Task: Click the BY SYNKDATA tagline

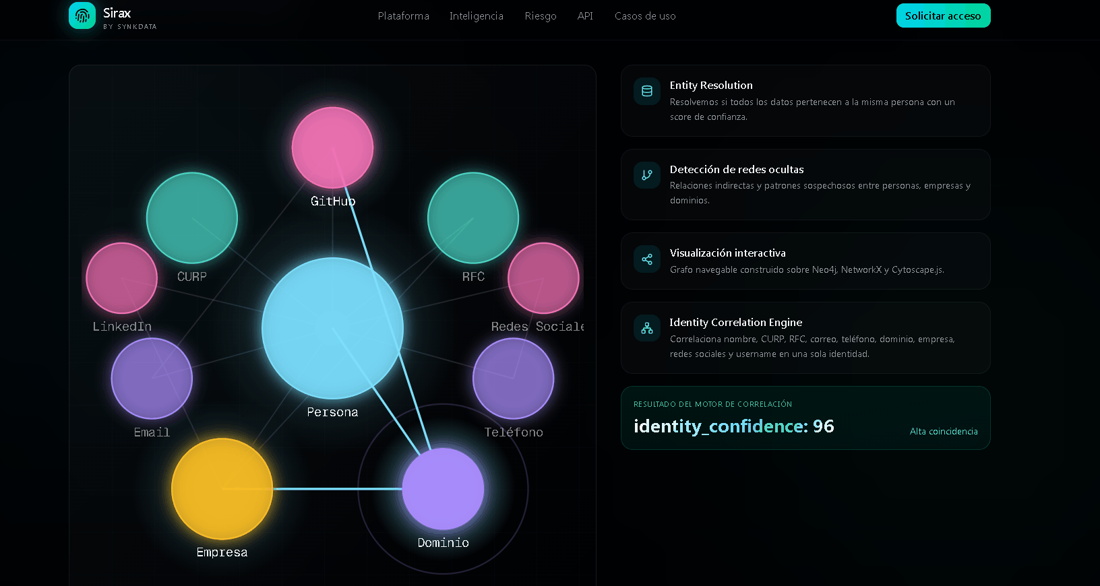Action: (x=130, y=27)
